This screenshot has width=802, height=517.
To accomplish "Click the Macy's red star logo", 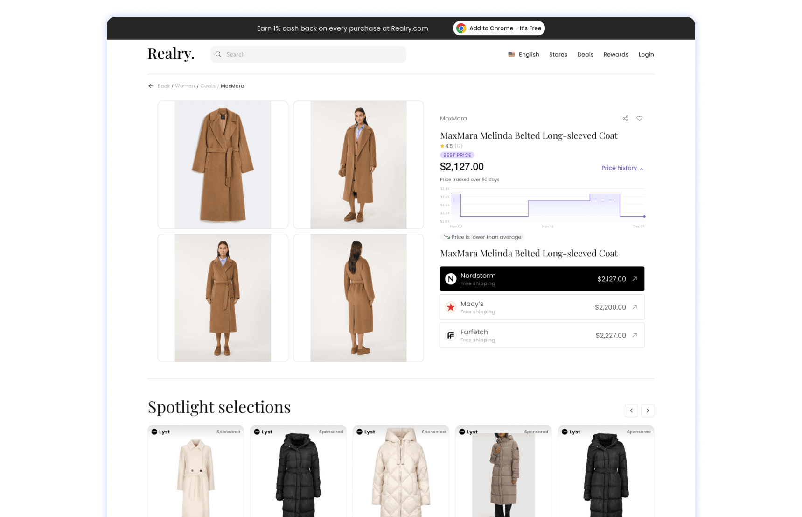I will tap(450, 307).
